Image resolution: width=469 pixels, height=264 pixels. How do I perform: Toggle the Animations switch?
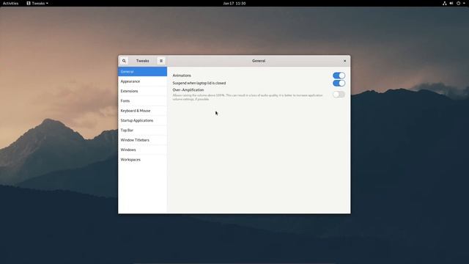[339, 76]
